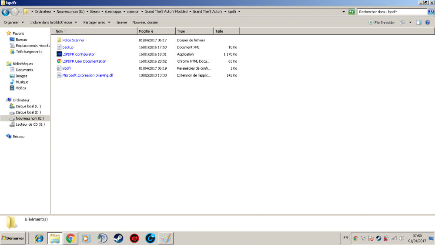The height and width of the screenshot is (245, 435).
Task: Click the Steam breadcrumb segment
Action: pyautogui.click(x=94, y=12)
